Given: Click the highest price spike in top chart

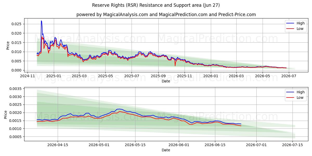Looking at the screenshot, I should [41, 21].
